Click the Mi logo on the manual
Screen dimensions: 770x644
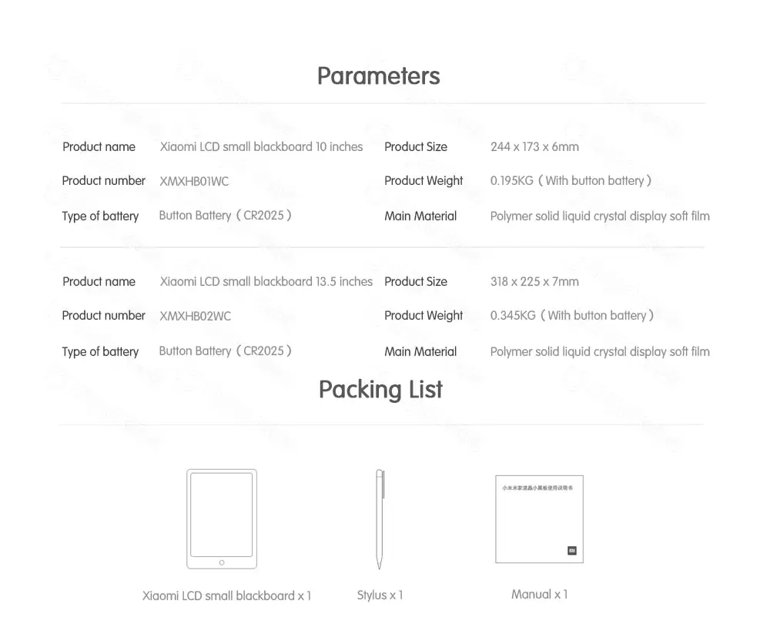(x=571, y=550)
